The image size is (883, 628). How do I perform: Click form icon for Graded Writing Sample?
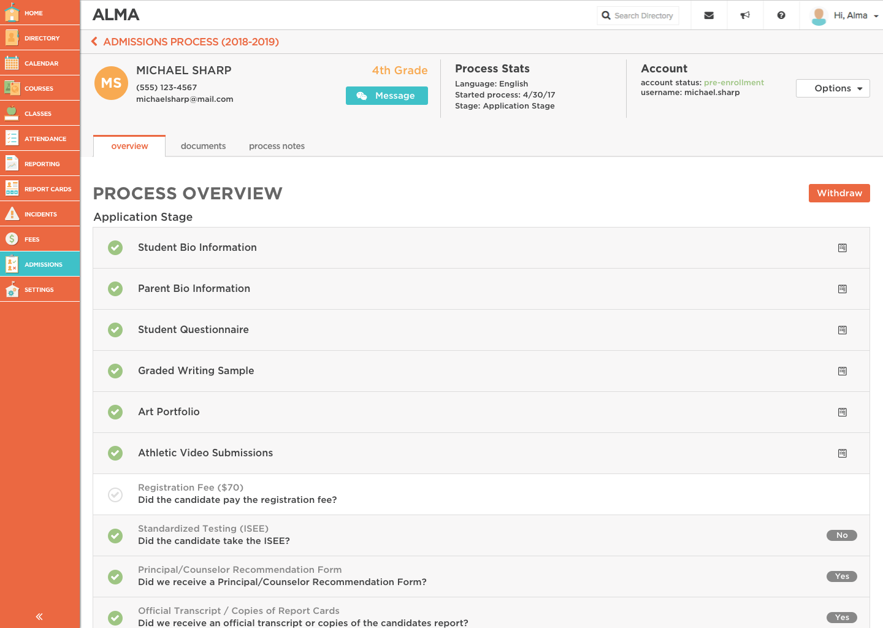click(843, 371)
